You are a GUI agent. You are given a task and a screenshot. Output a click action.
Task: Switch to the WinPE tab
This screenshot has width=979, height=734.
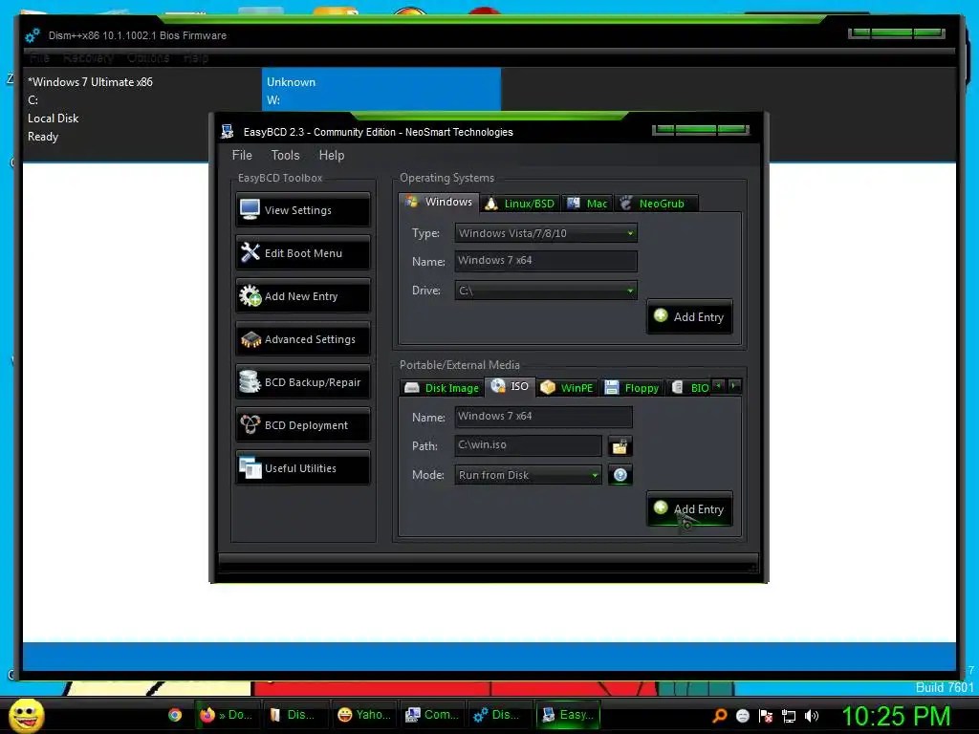[x=567, y=388]
